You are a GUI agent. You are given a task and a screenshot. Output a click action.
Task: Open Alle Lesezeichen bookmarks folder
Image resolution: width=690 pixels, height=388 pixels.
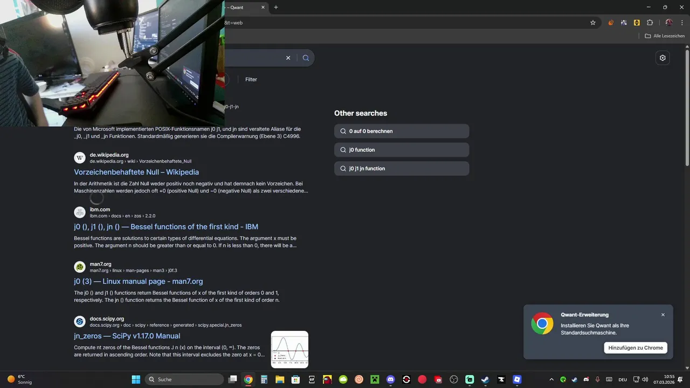pos(665,36)
